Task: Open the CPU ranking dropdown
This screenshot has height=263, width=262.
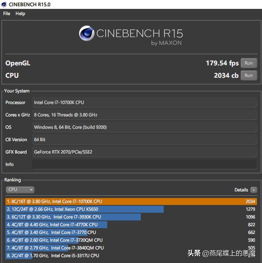Action: tap(20, 190)
